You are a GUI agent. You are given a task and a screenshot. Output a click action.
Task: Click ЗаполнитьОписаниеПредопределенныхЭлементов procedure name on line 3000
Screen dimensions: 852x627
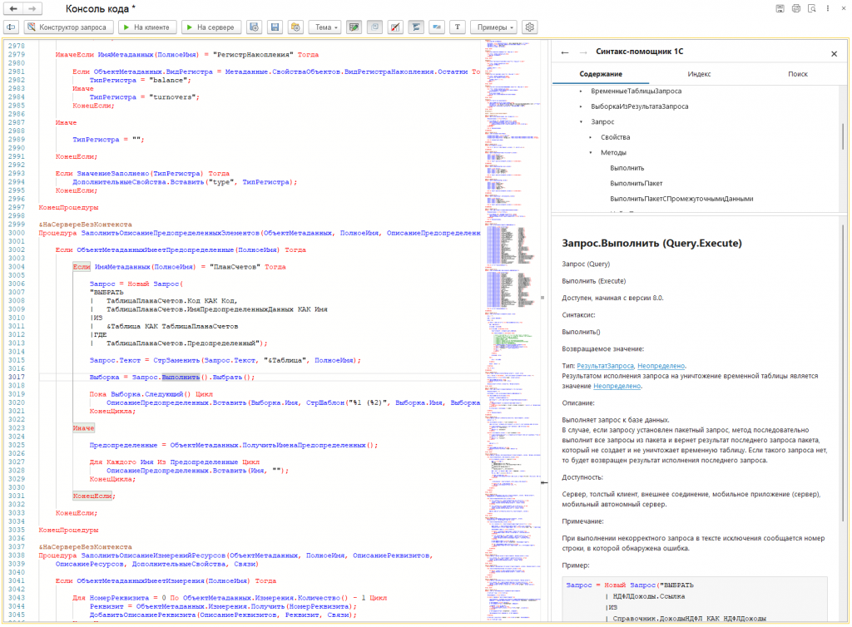pos(170,233)
